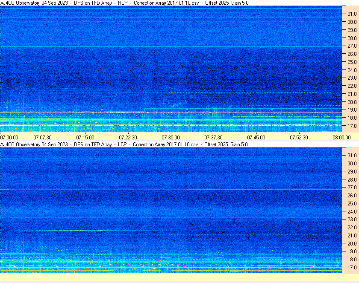Image resolution: width=359 pixels, height=283 pixels.
Task: Pick the 19.0 frequency label on LCP plot
Action: click(352, 251)
